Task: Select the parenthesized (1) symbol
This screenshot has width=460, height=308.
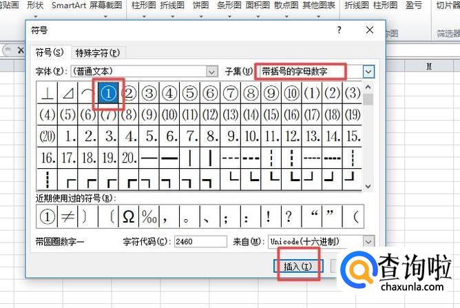Action: click(312, 93)
